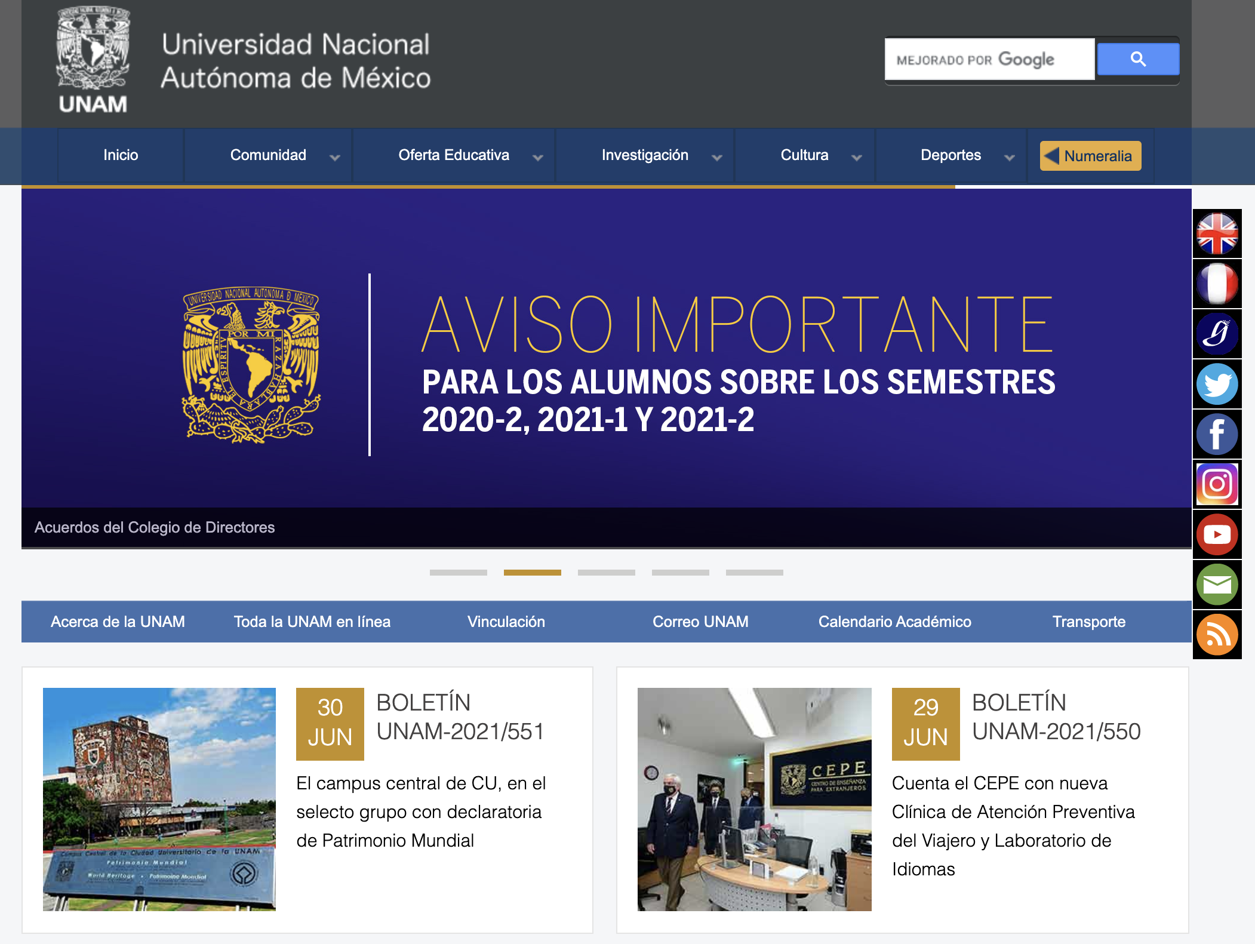Screen dimensions: 1255x944
Task: Open Toda la UNAM en línea link
Action: (x=312, y=622)
